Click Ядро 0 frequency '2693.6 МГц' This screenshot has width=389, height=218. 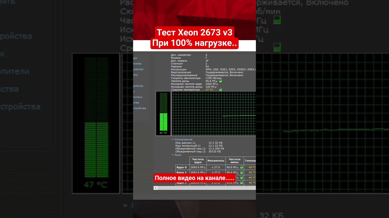click(x=198, y=167)
